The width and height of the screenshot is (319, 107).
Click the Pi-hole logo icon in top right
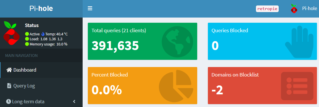coord(294,9)
